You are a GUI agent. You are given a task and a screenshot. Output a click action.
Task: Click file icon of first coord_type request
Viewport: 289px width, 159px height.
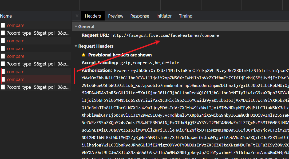(3, 33)
